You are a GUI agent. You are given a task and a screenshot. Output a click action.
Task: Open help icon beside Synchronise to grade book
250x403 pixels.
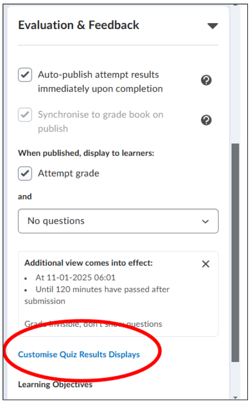206,120
